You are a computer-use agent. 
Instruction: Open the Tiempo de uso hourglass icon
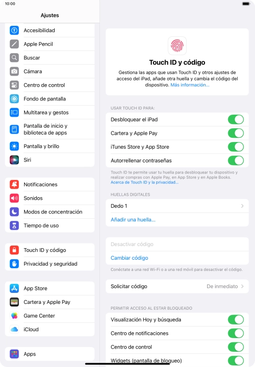point(14,226)
